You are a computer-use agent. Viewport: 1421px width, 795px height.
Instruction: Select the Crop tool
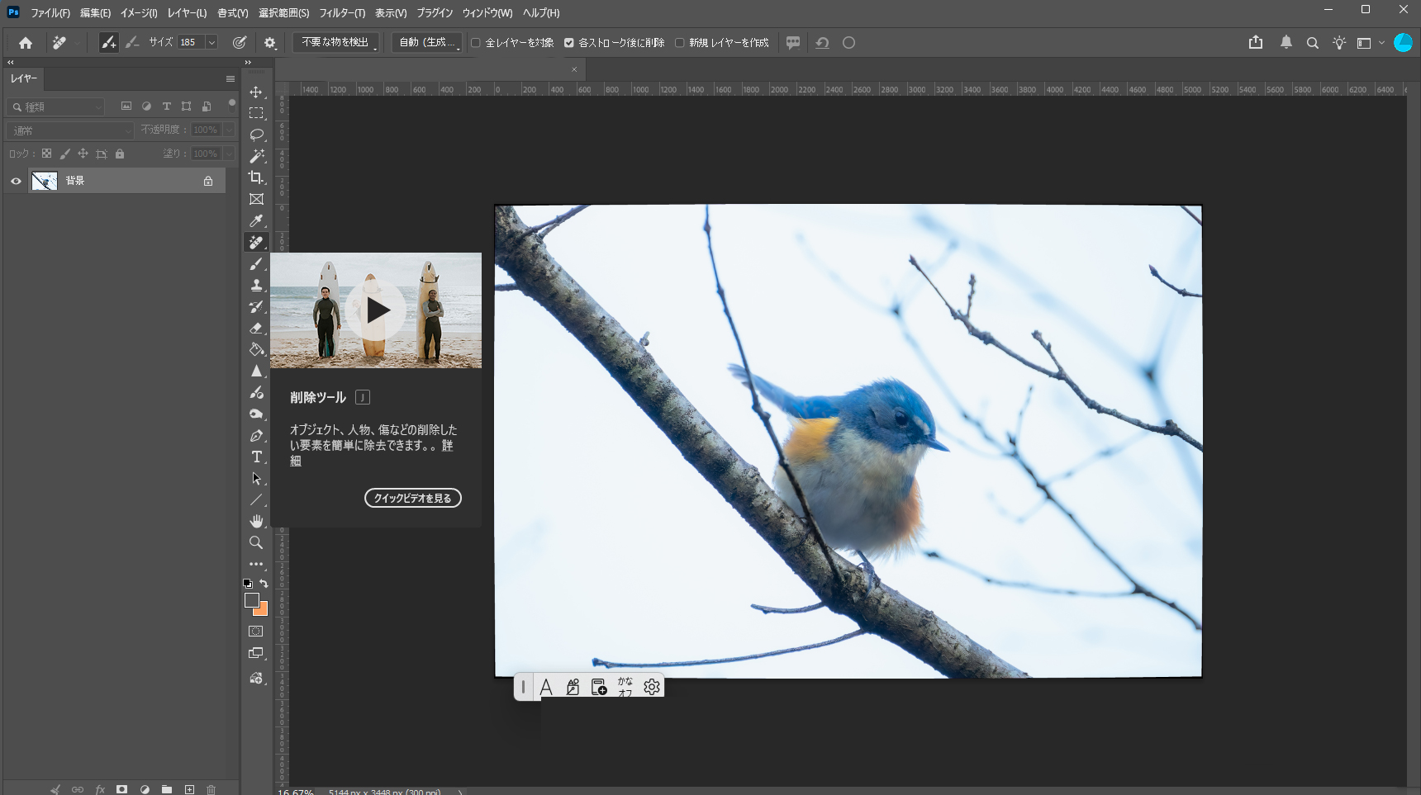pyautogui.click(x=257, y=177)
